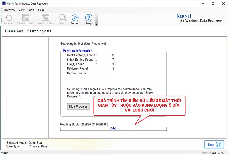Click the Recover toolbar icon
The image size is (229, 155).
coord(9,20)
